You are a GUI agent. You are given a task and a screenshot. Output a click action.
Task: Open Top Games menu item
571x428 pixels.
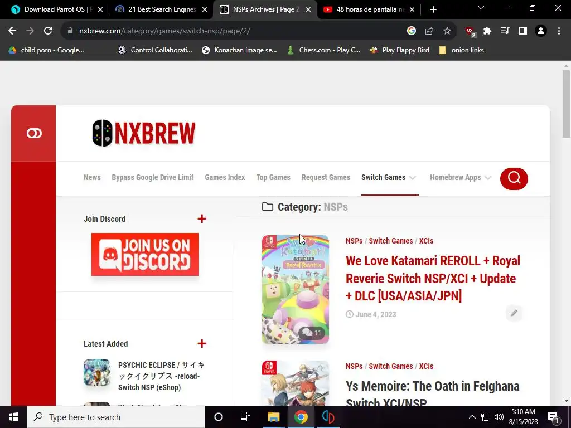273,177
